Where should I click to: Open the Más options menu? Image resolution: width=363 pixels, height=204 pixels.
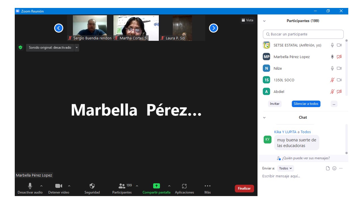[x=208, y=188]
